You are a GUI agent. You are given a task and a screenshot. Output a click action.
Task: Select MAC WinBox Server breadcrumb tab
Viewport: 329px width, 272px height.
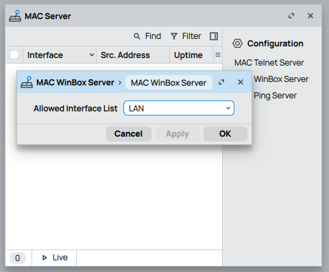pos(169,83)
